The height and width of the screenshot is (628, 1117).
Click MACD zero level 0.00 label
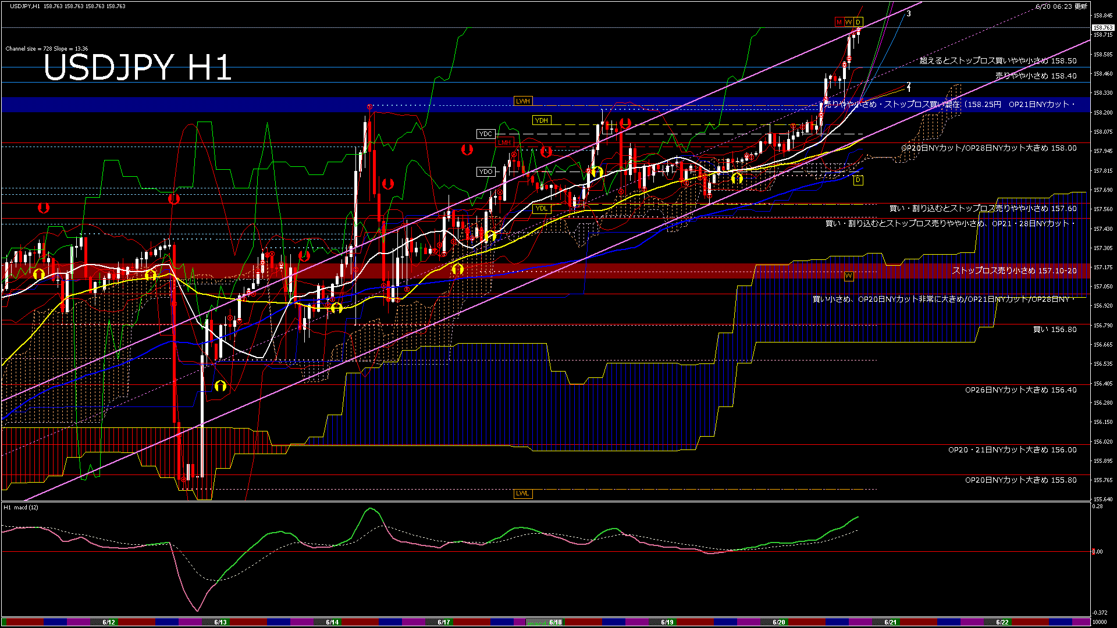(1097, 552)
